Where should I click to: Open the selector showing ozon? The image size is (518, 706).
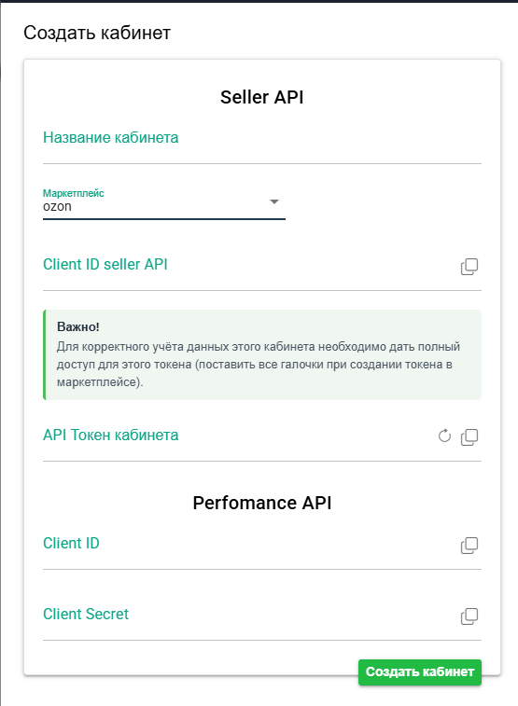[x=164, y=206]
